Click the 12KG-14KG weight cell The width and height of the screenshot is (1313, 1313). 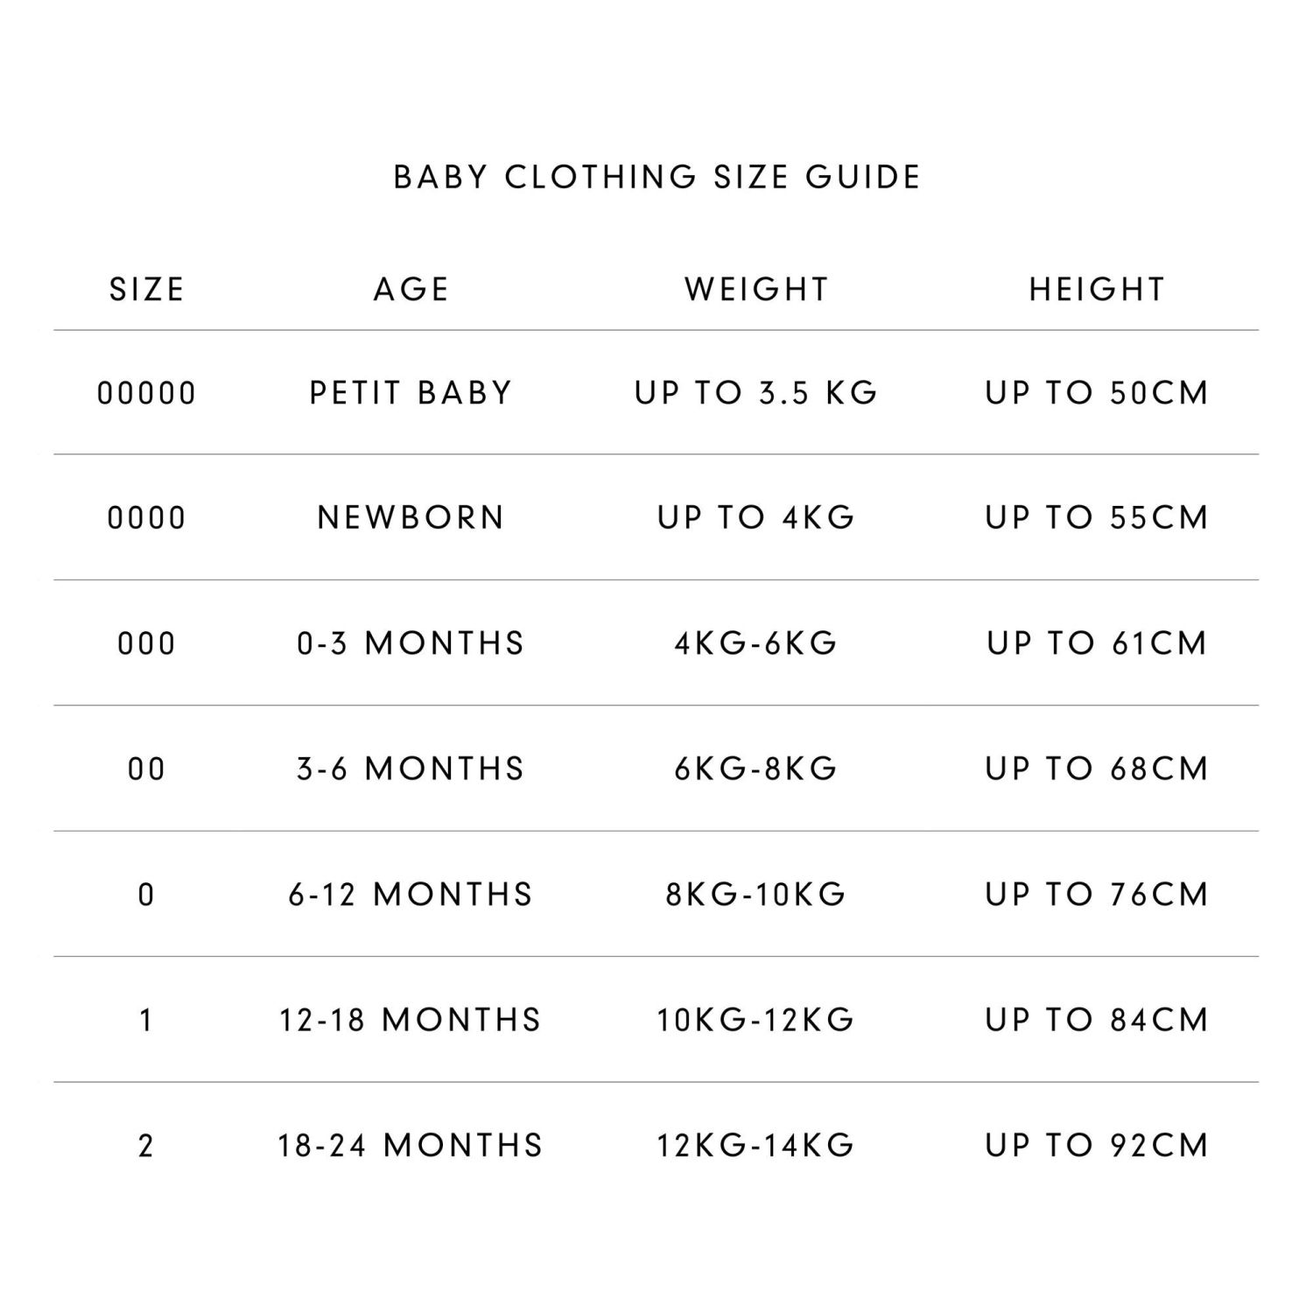pos(757,1146)
